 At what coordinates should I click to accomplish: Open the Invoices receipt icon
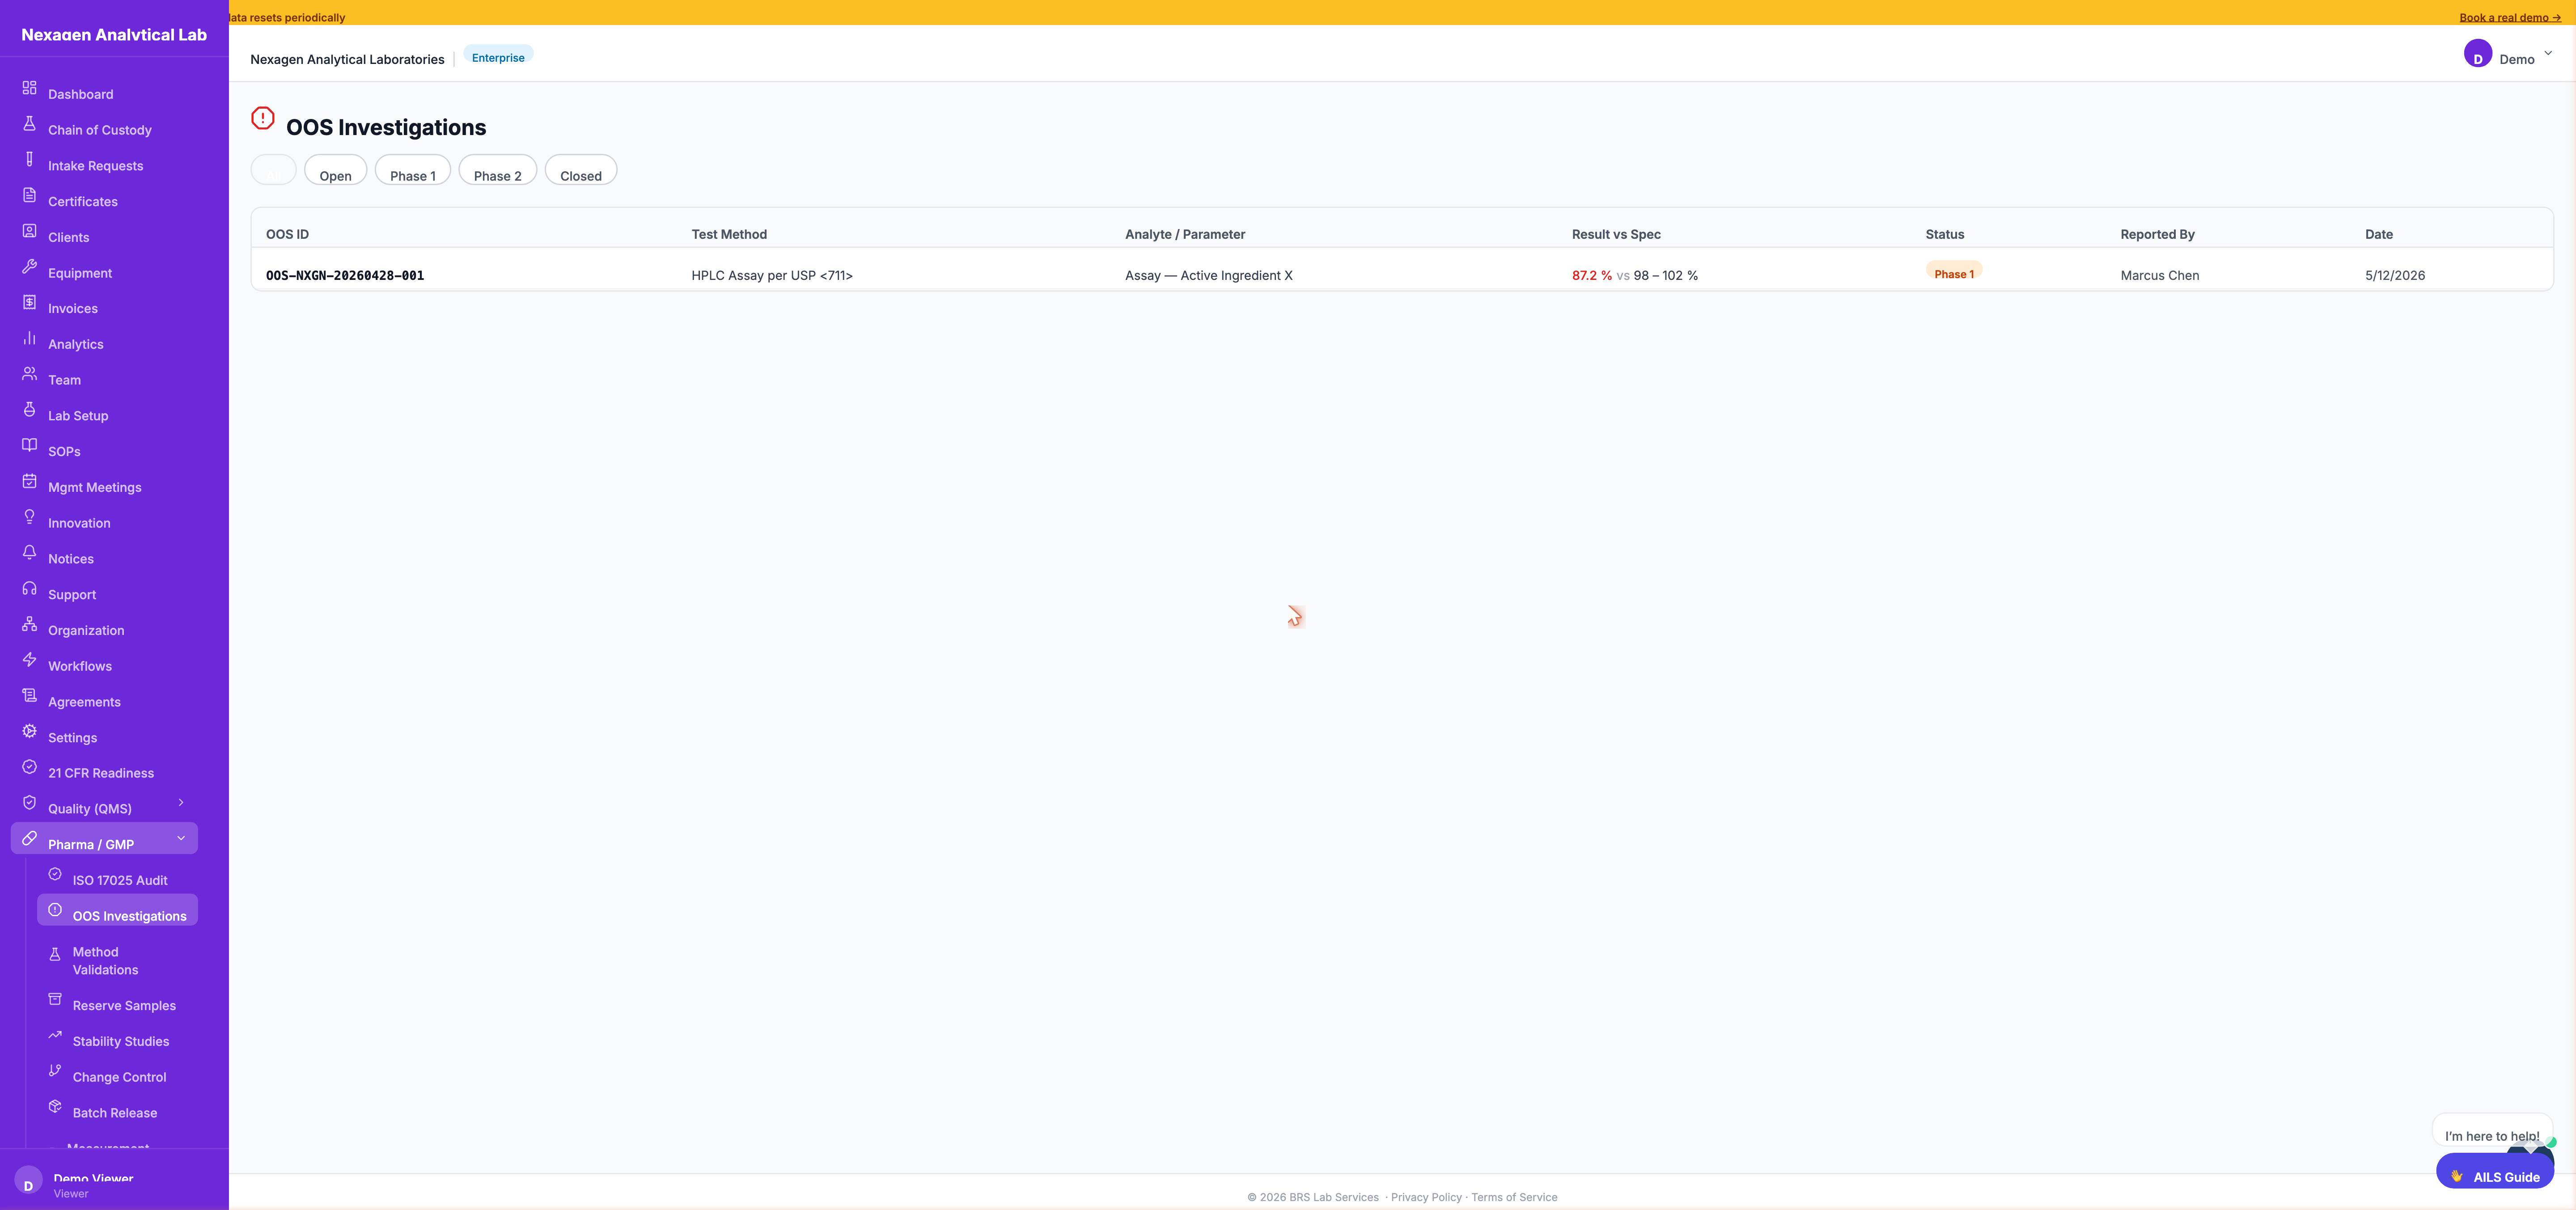(x=29, y=302)
